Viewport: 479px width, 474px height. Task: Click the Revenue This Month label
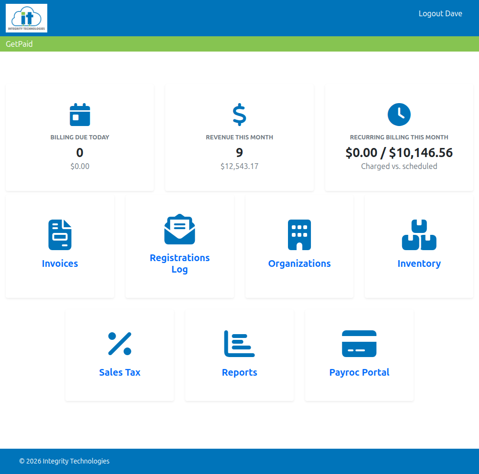coord(240,137)
